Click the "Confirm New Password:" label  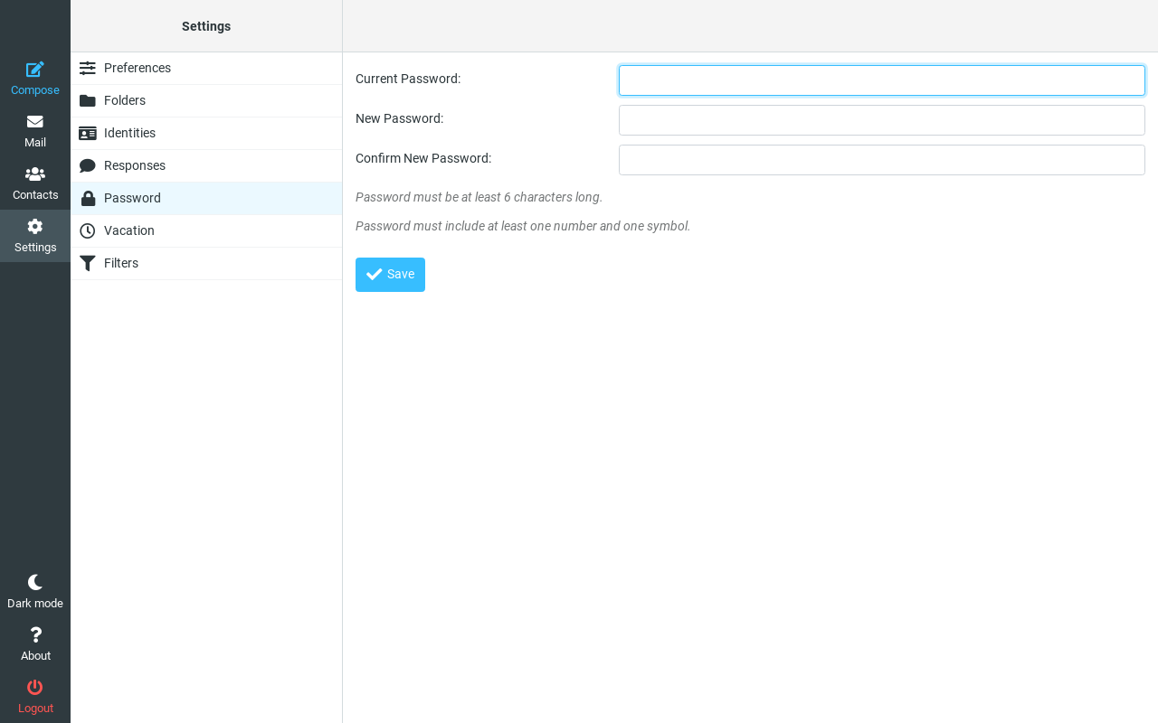tap(423, 158)
